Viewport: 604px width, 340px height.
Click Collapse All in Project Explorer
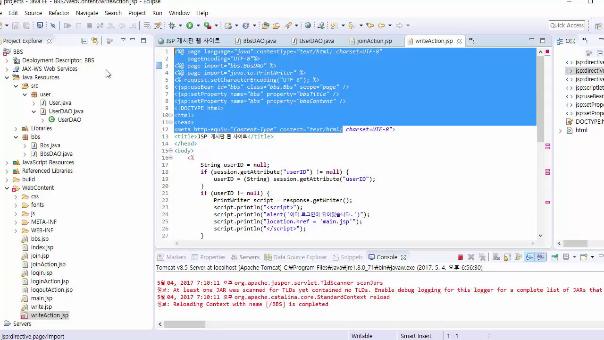pos(84,41)
